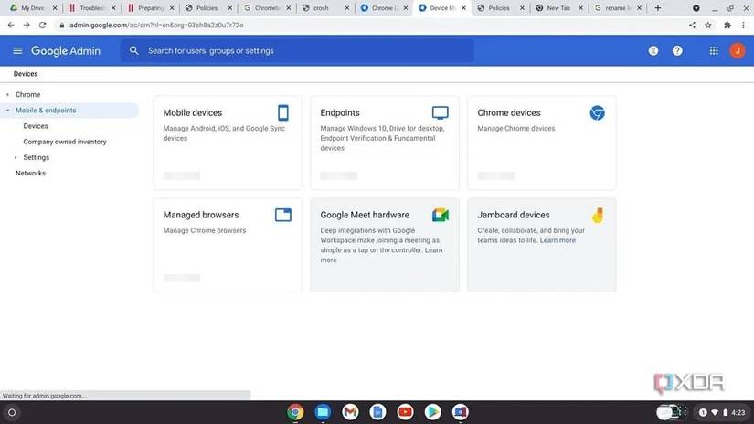Viewport: 754px width, 424px height.
Task: Open the browser extensions puzzle icon
Action: pos(727,25)
